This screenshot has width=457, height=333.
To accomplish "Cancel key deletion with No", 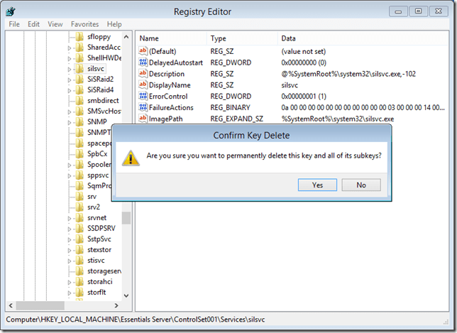I will tap(361, 185).
